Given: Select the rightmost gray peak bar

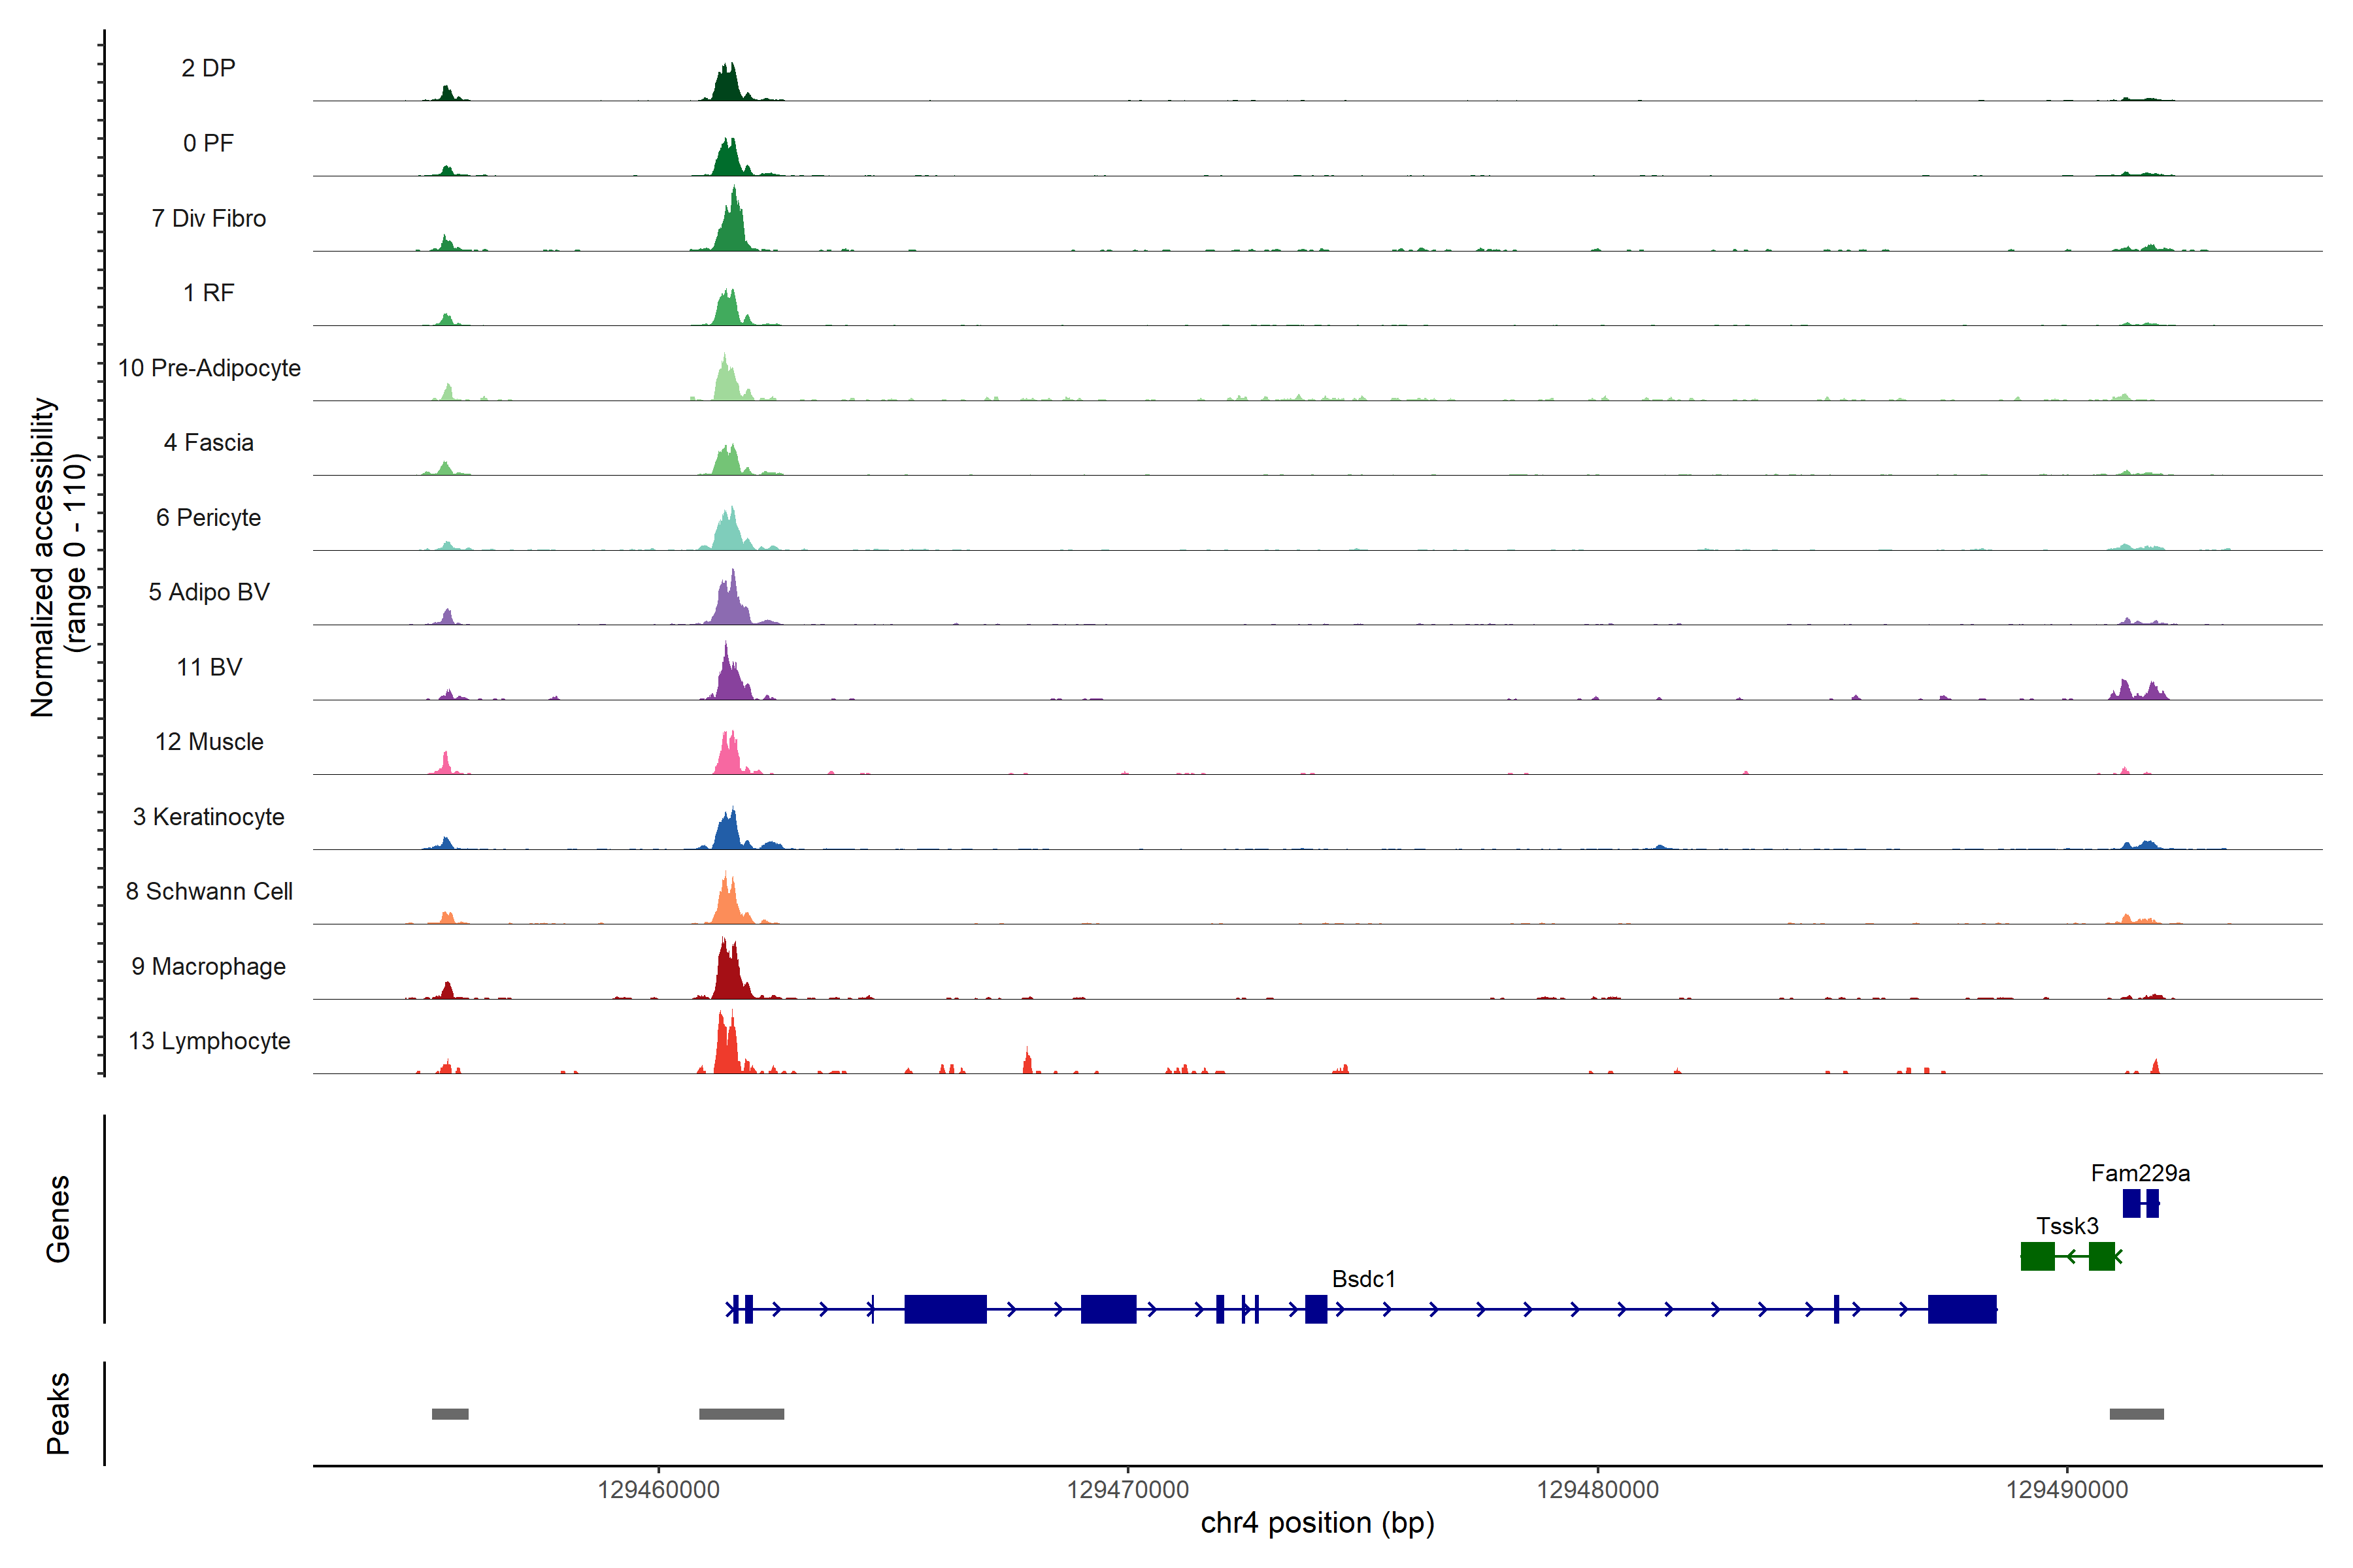Looking at the screenshot, I should click(2136, 1414).
